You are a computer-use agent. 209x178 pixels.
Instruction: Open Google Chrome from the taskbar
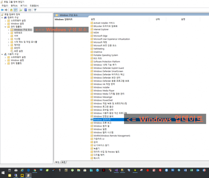click(x=35, y=170)
